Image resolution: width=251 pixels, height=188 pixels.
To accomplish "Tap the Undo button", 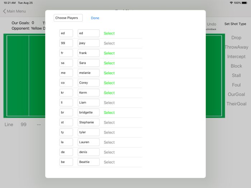I will point(212,24).
